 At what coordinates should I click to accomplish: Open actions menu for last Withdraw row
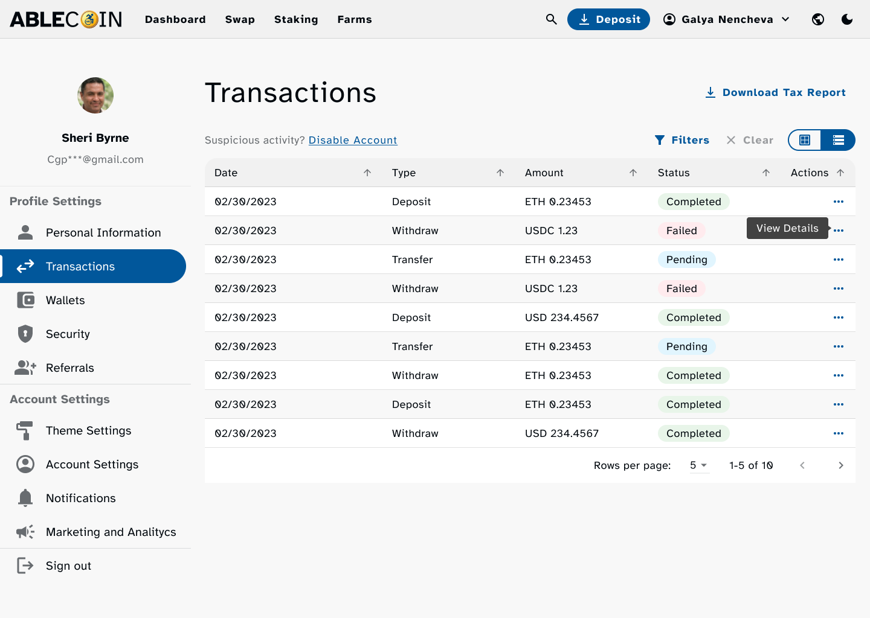click(838, 433)
